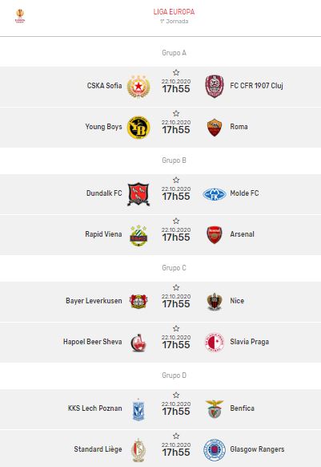
Task: Open the Benfica eagle crest
Action: 215,408
